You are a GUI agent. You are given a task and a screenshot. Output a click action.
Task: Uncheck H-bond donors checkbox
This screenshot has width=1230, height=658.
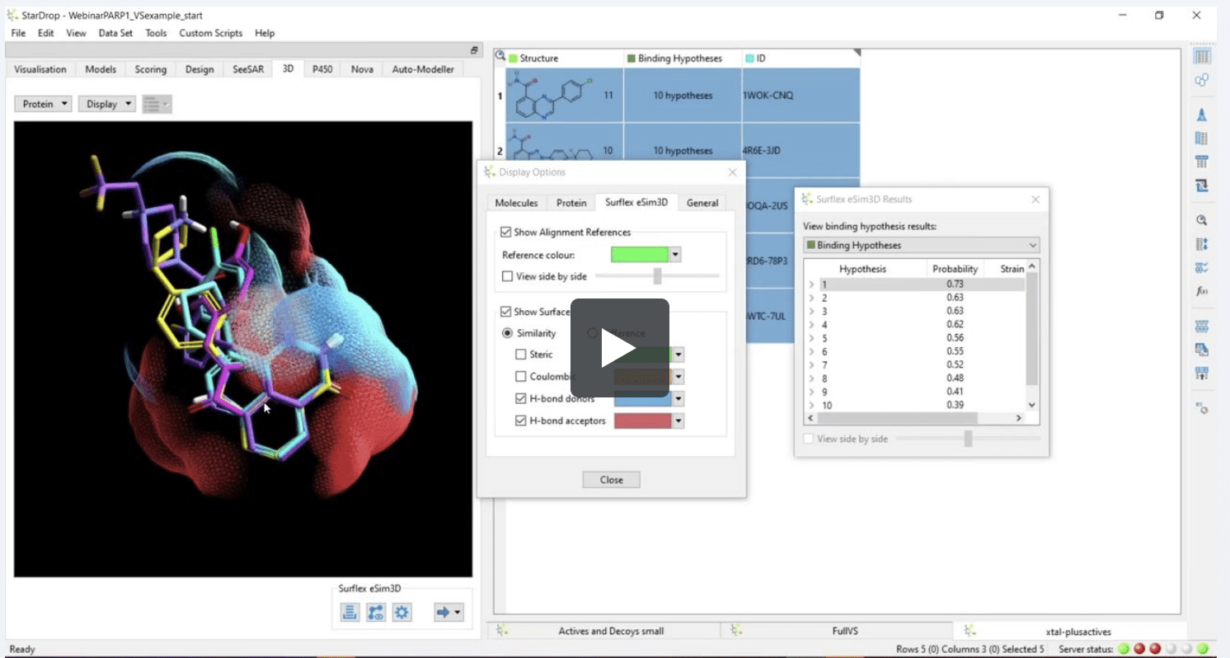click(520, 398)
